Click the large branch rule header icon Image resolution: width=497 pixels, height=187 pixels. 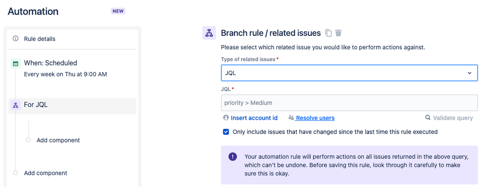(x=209, y=33)
